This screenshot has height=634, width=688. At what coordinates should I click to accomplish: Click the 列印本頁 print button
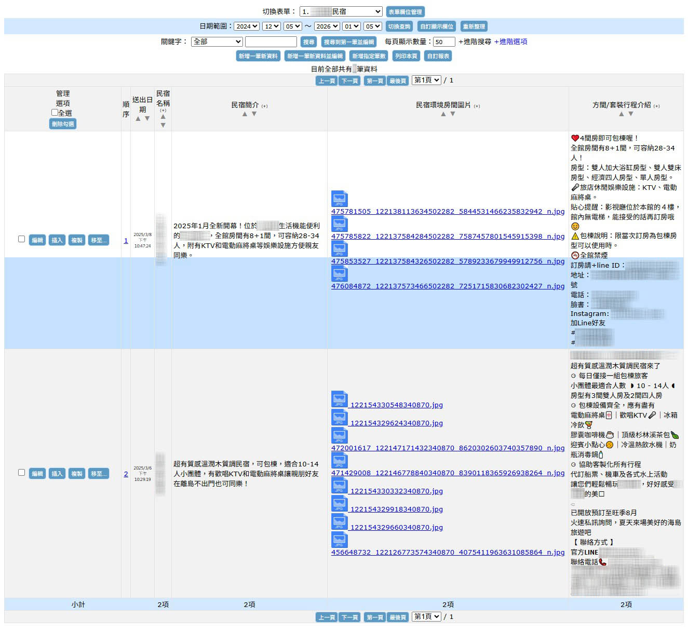[x=406, y=56]
